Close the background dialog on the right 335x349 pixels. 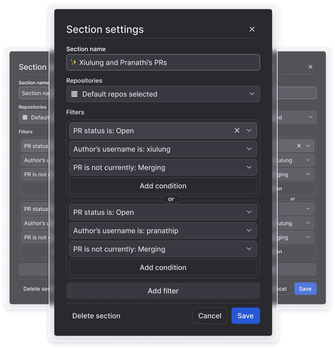click(310, 67)
